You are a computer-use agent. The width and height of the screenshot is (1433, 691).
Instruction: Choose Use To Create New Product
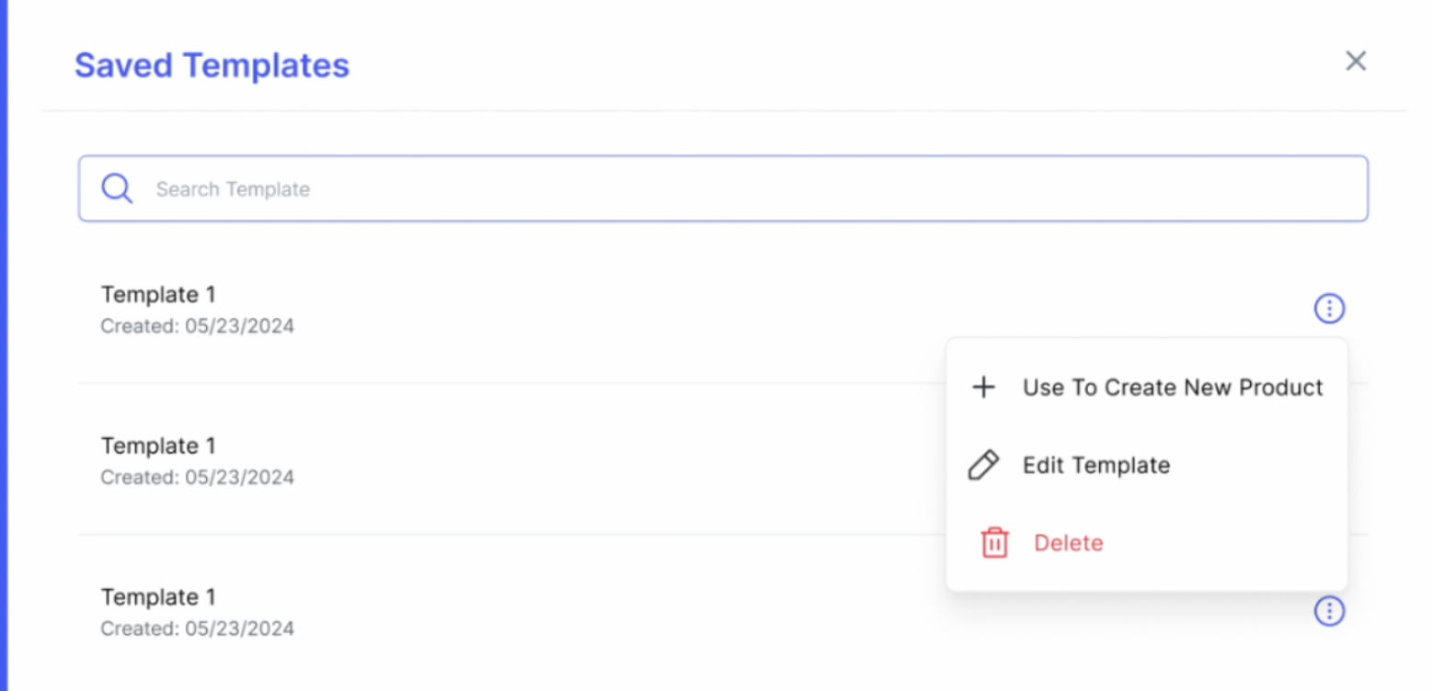pos(1172,388)
